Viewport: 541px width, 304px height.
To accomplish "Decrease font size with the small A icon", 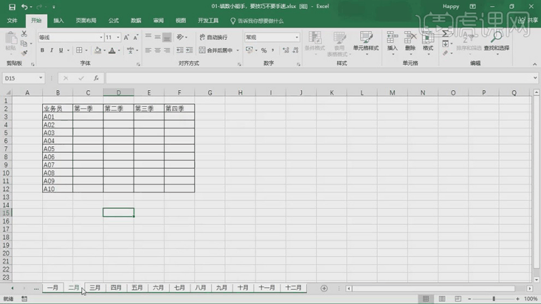I will 136,37.
